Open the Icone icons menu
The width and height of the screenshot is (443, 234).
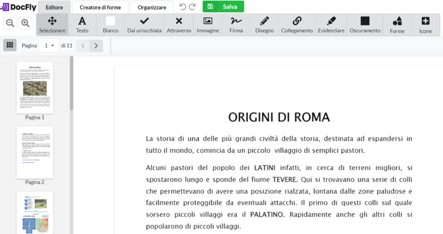pos(425,25)
